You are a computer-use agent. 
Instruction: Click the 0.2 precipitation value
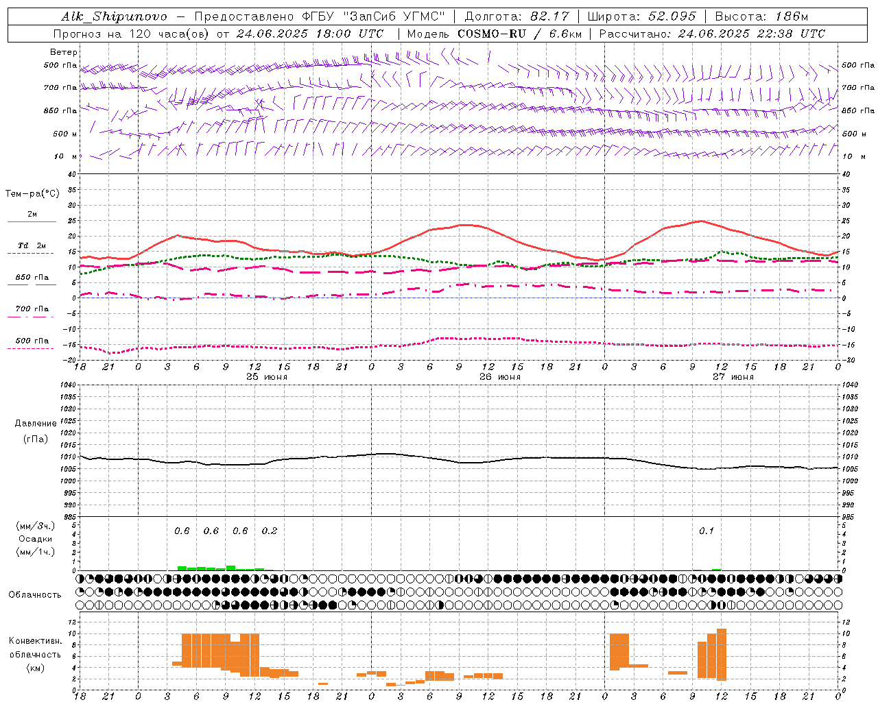270,531
